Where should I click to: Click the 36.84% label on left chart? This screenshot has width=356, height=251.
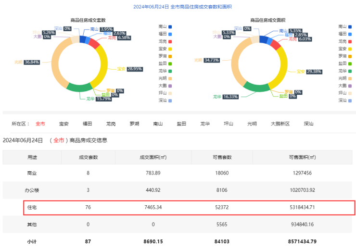coord(31,63)
